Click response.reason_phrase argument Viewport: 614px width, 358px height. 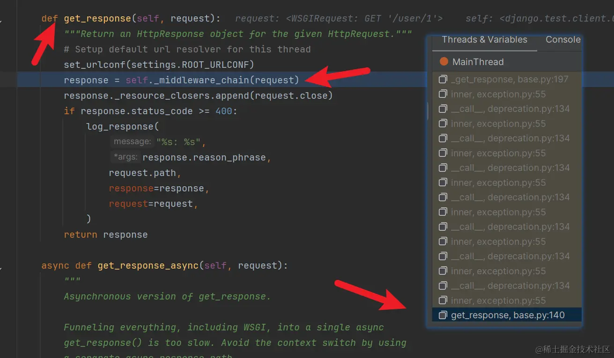[204, 157]
